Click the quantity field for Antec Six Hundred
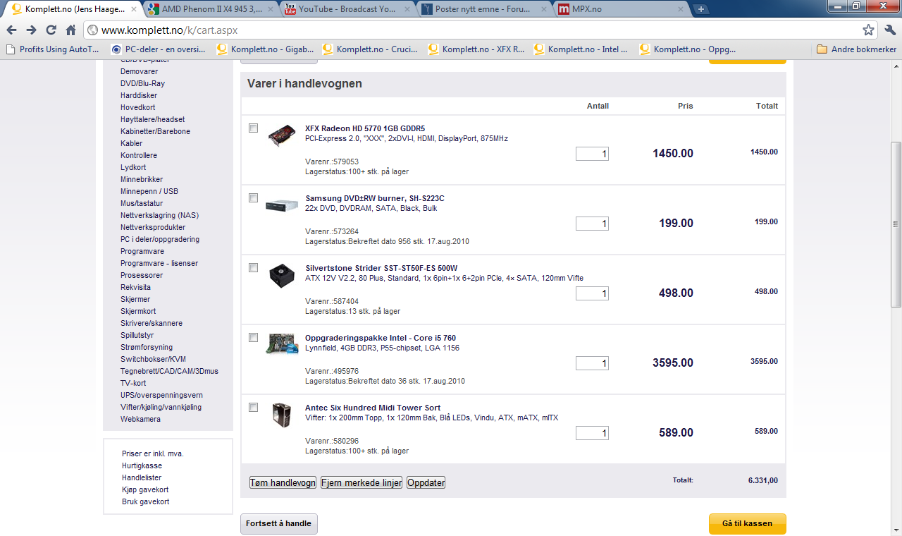 592,433
